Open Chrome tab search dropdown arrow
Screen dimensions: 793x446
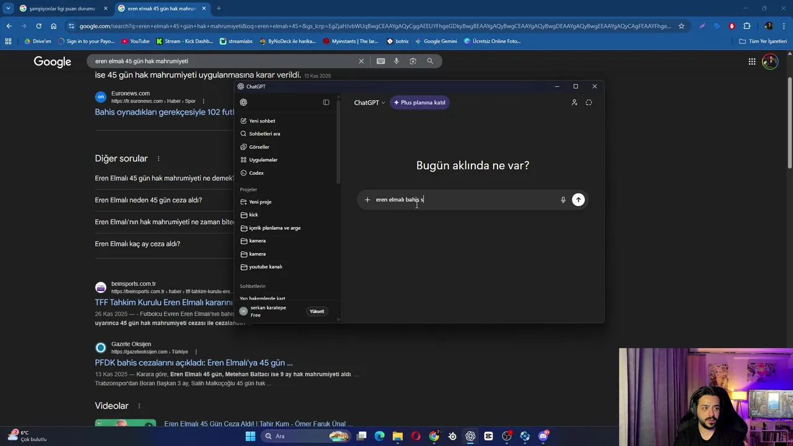8,9
